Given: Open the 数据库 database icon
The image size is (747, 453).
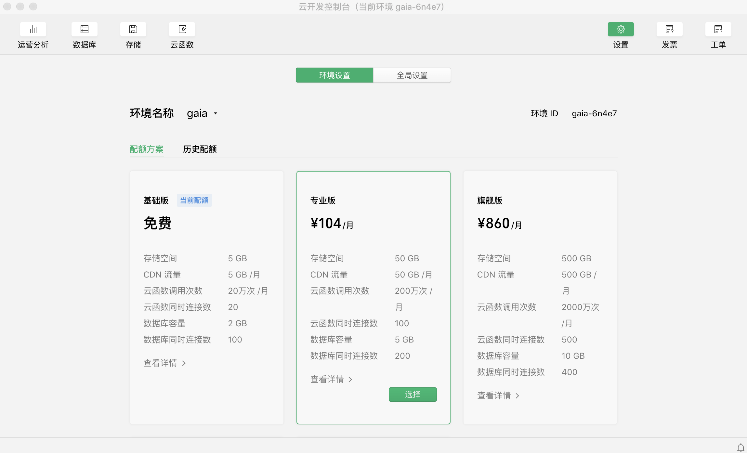Looking at the screenshot, I should click(x=85, y=30).
